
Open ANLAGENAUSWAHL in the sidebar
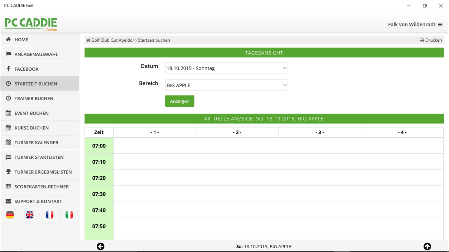(40, 54)
